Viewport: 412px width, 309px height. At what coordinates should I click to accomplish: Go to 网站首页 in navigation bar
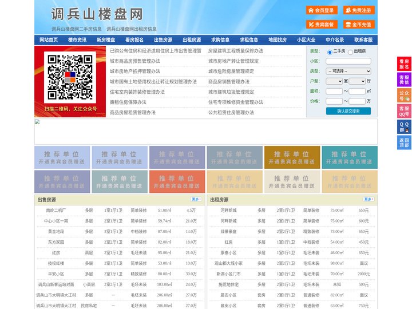(x=49, y=40)
